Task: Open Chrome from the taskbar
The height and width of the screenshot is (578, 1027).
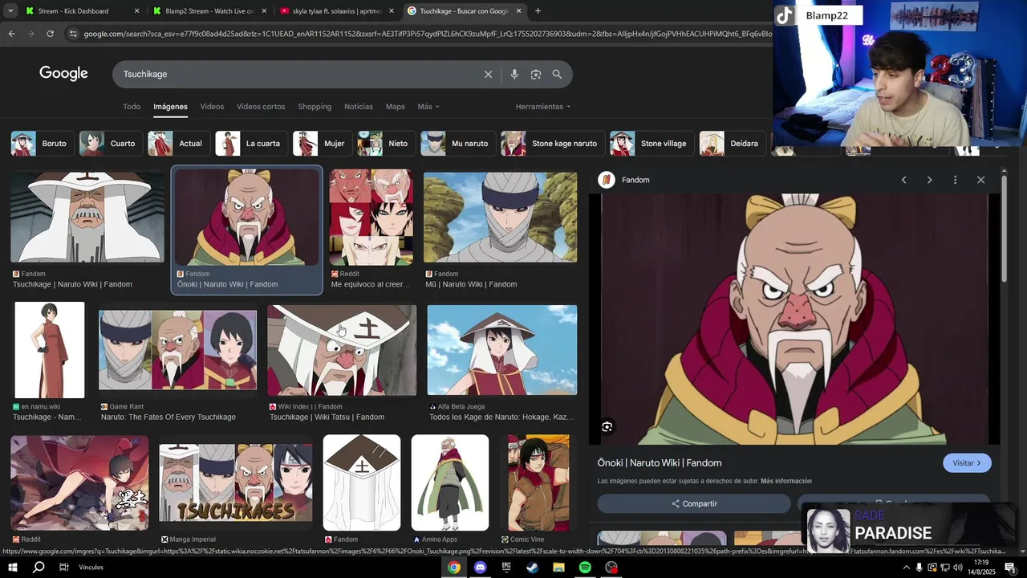Action: 454,568
